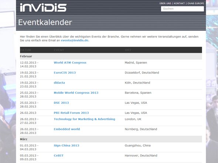The width and height of the screenshot is (218, 163).
Task: Click location Nürnberg, Deutschland
Action: 141,129
